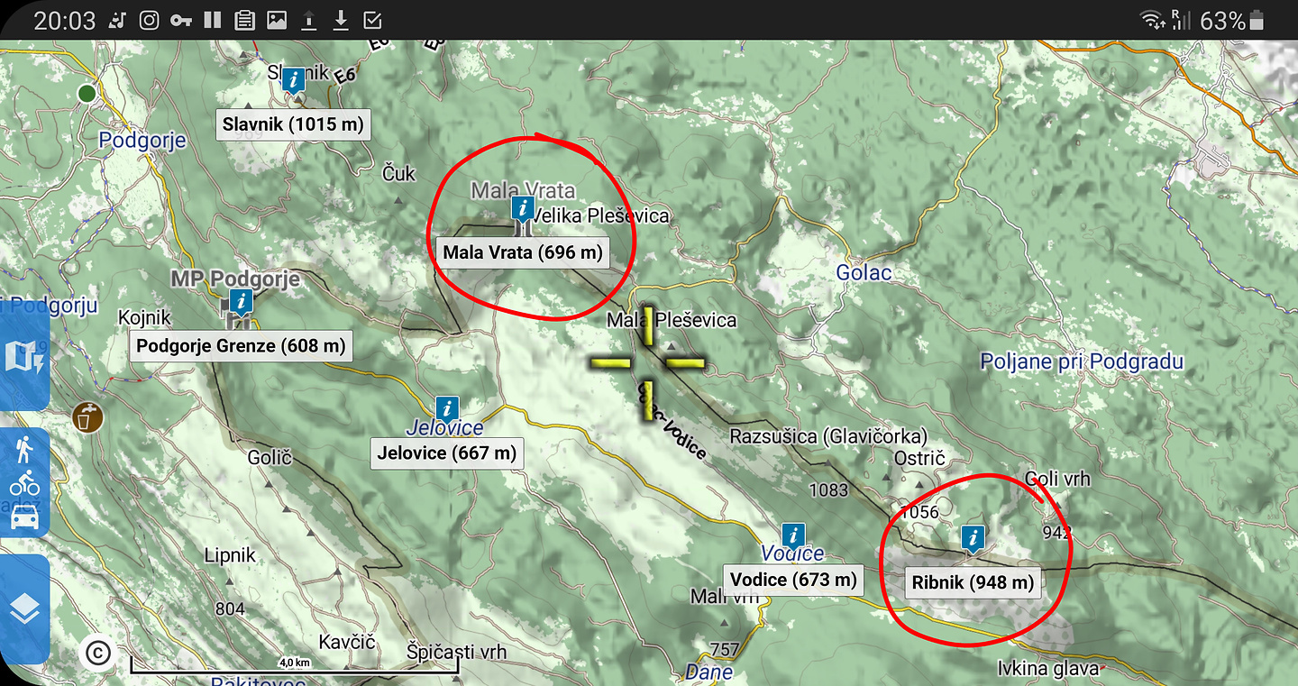
Task: Click the "Mala Vrata (696 m)" label
Action: point(523,252)
